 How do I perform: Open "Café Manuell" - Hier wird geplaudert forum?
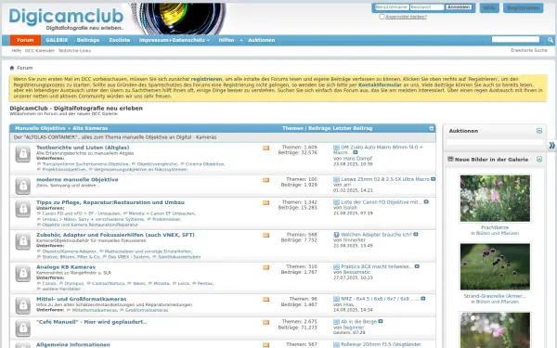(91, 322)
